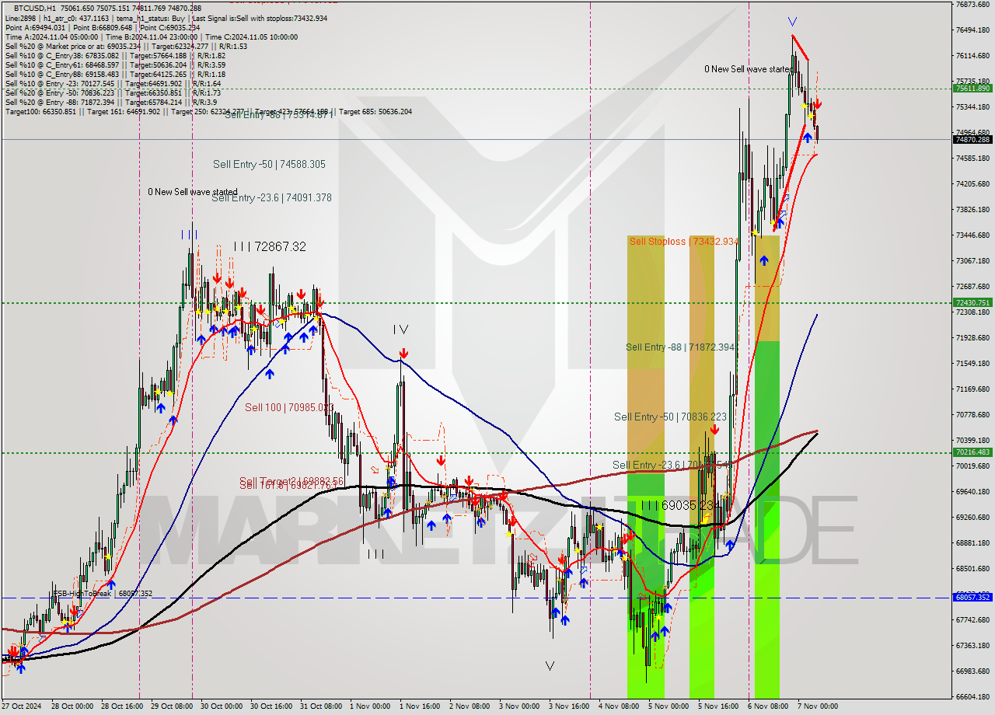Click the 'FSB-HighToBreak | 68057.352' label
Viewport: 995px width, 715px height.
coord(102,593)
